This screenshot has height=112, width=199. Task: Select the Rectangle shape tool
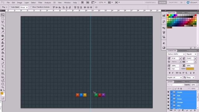coord(2,73)
